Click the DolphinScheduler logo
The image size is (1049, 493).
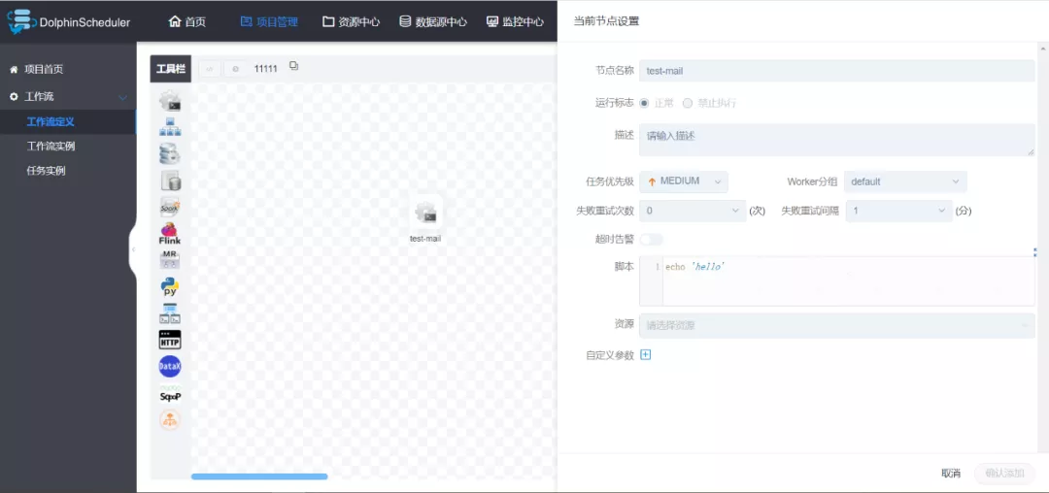[69, 21]
